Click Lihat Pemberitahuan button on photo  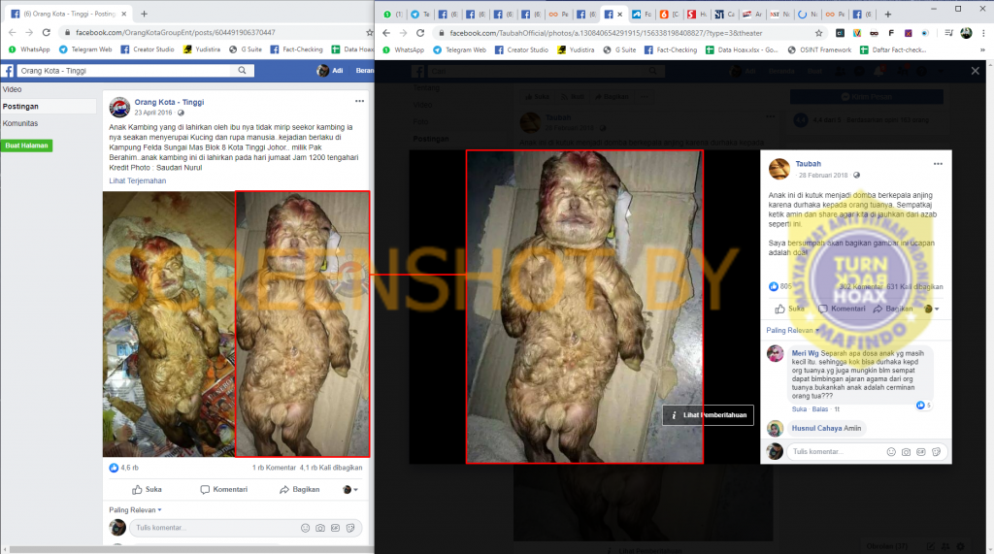coord(708,415)
